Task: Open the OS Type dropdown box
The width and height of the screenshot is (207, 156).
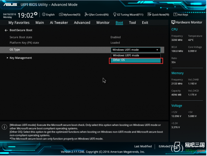Action: 136,50
